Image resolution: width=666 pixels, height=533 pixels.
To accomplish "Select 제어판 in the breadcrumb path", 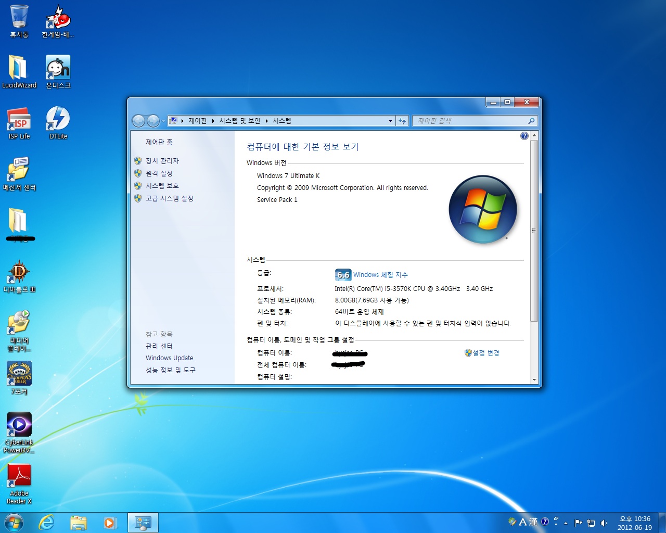I will coord(198,121).
